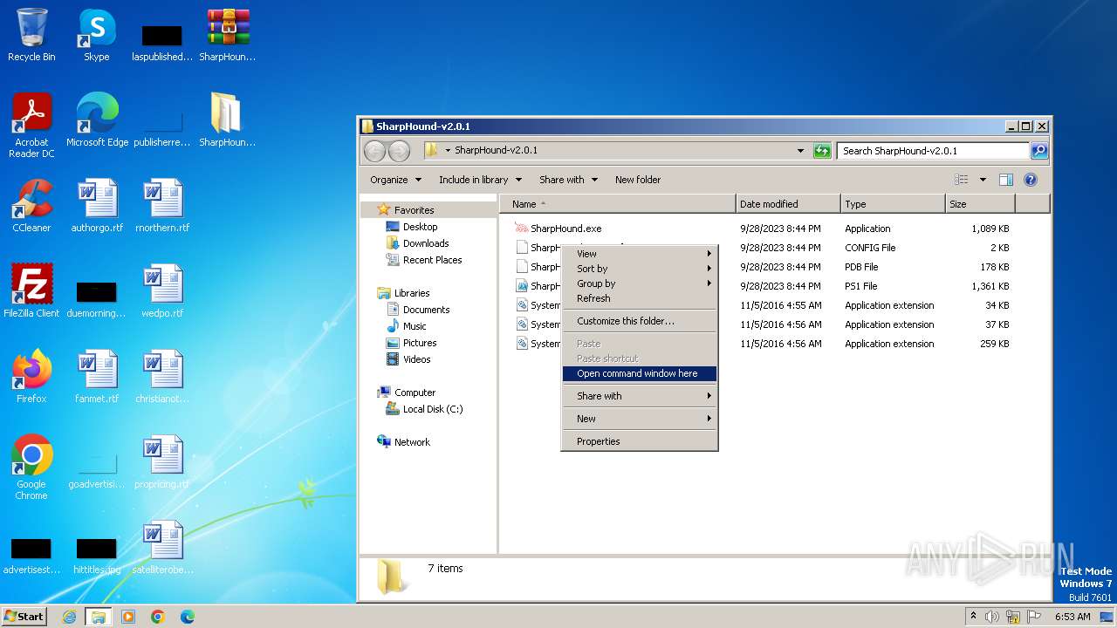Open the view options dropdown arrow
The height and width of the screenshot is (628, 1117).
pos(983,180)
